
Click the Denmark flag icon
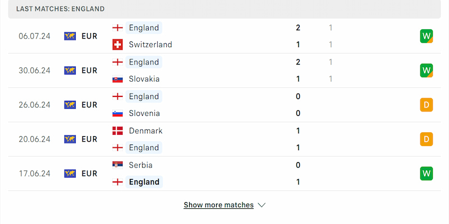click(x=118, y=130)
